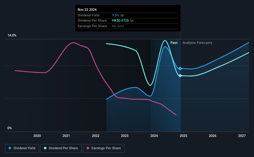
Task: Click the 0% y-axis label
Action: (x=10, y=128)
